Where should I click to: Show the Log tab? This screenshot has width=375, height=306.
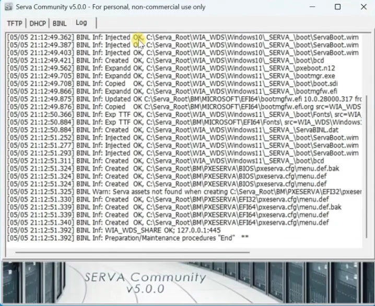click(81, 22)
